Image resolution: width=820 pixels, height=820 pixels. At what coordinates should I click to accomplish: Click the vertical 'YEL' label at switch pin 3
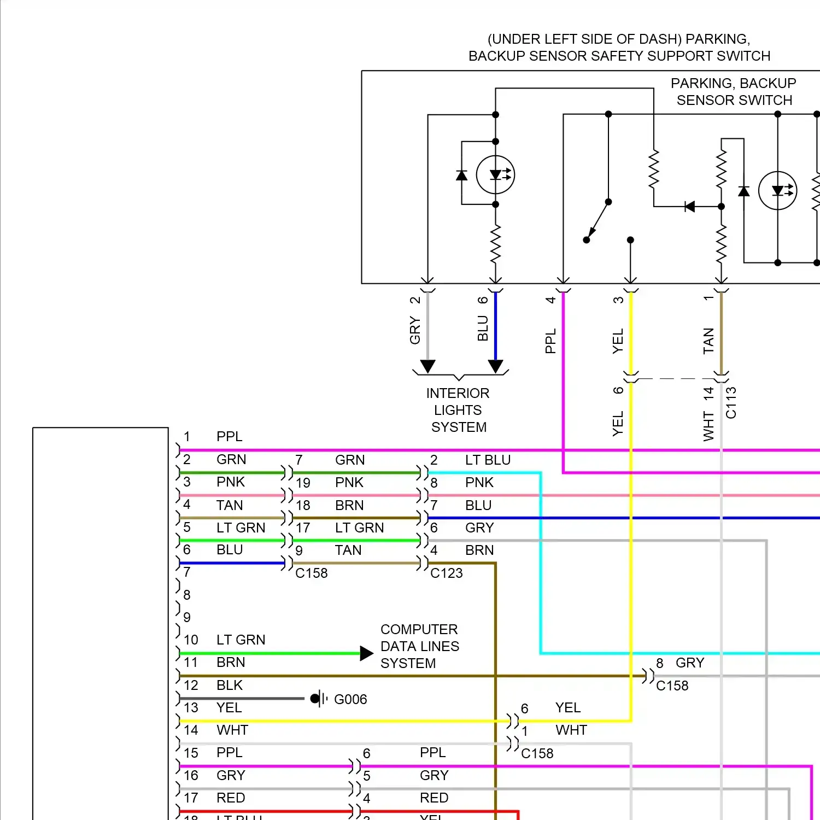click(x=618, y=341)
